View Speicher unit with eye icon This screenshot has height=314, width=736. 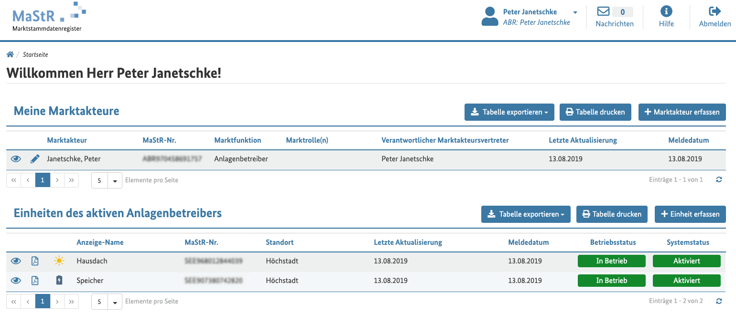[x=16, y=280]
